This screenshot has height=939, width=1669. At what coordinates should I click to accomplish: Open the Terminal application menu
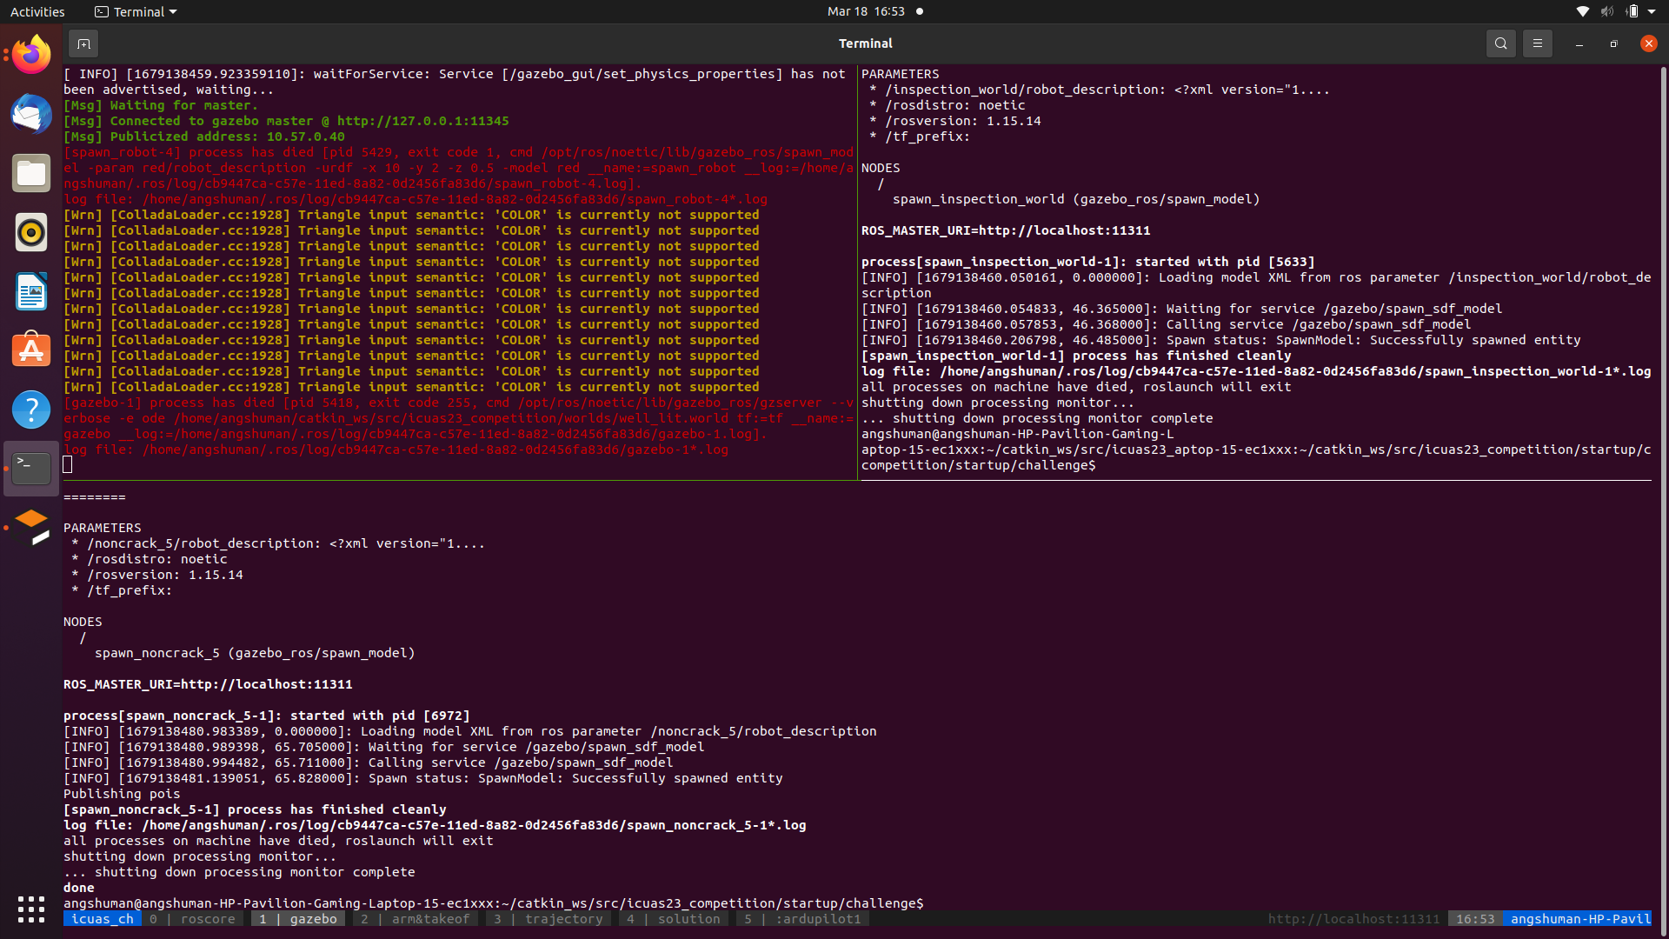tap(135, 11)
